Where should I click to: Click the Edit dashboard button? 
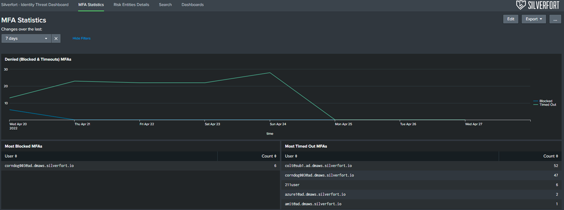[510, 19]
